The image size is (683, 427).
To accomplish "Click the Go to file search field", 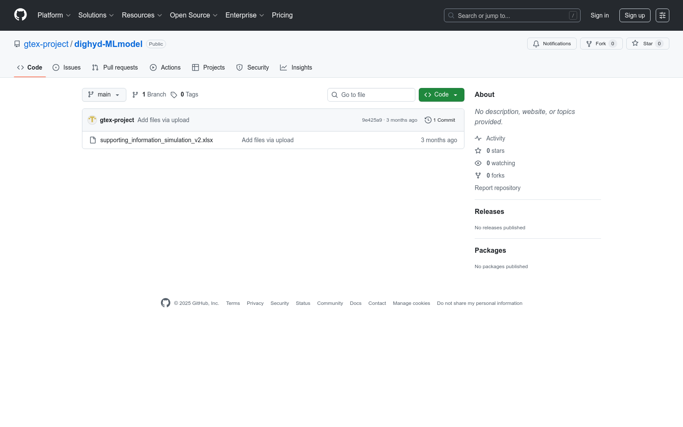I will coord(371,95).
